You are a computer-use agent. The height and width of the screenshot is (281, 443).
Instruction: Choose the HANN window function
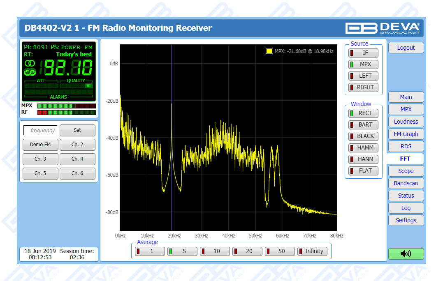point(363,159)
